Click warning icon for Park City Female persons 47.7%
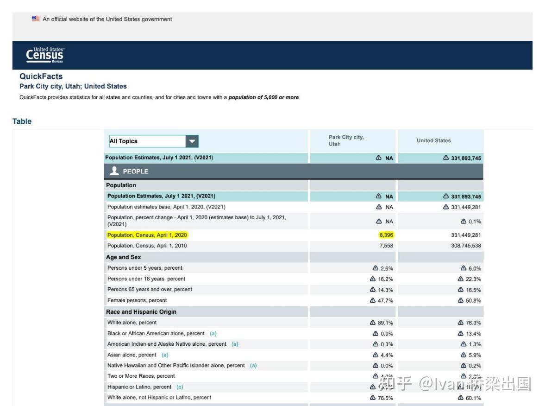The image size is (545, 406). 373,300
